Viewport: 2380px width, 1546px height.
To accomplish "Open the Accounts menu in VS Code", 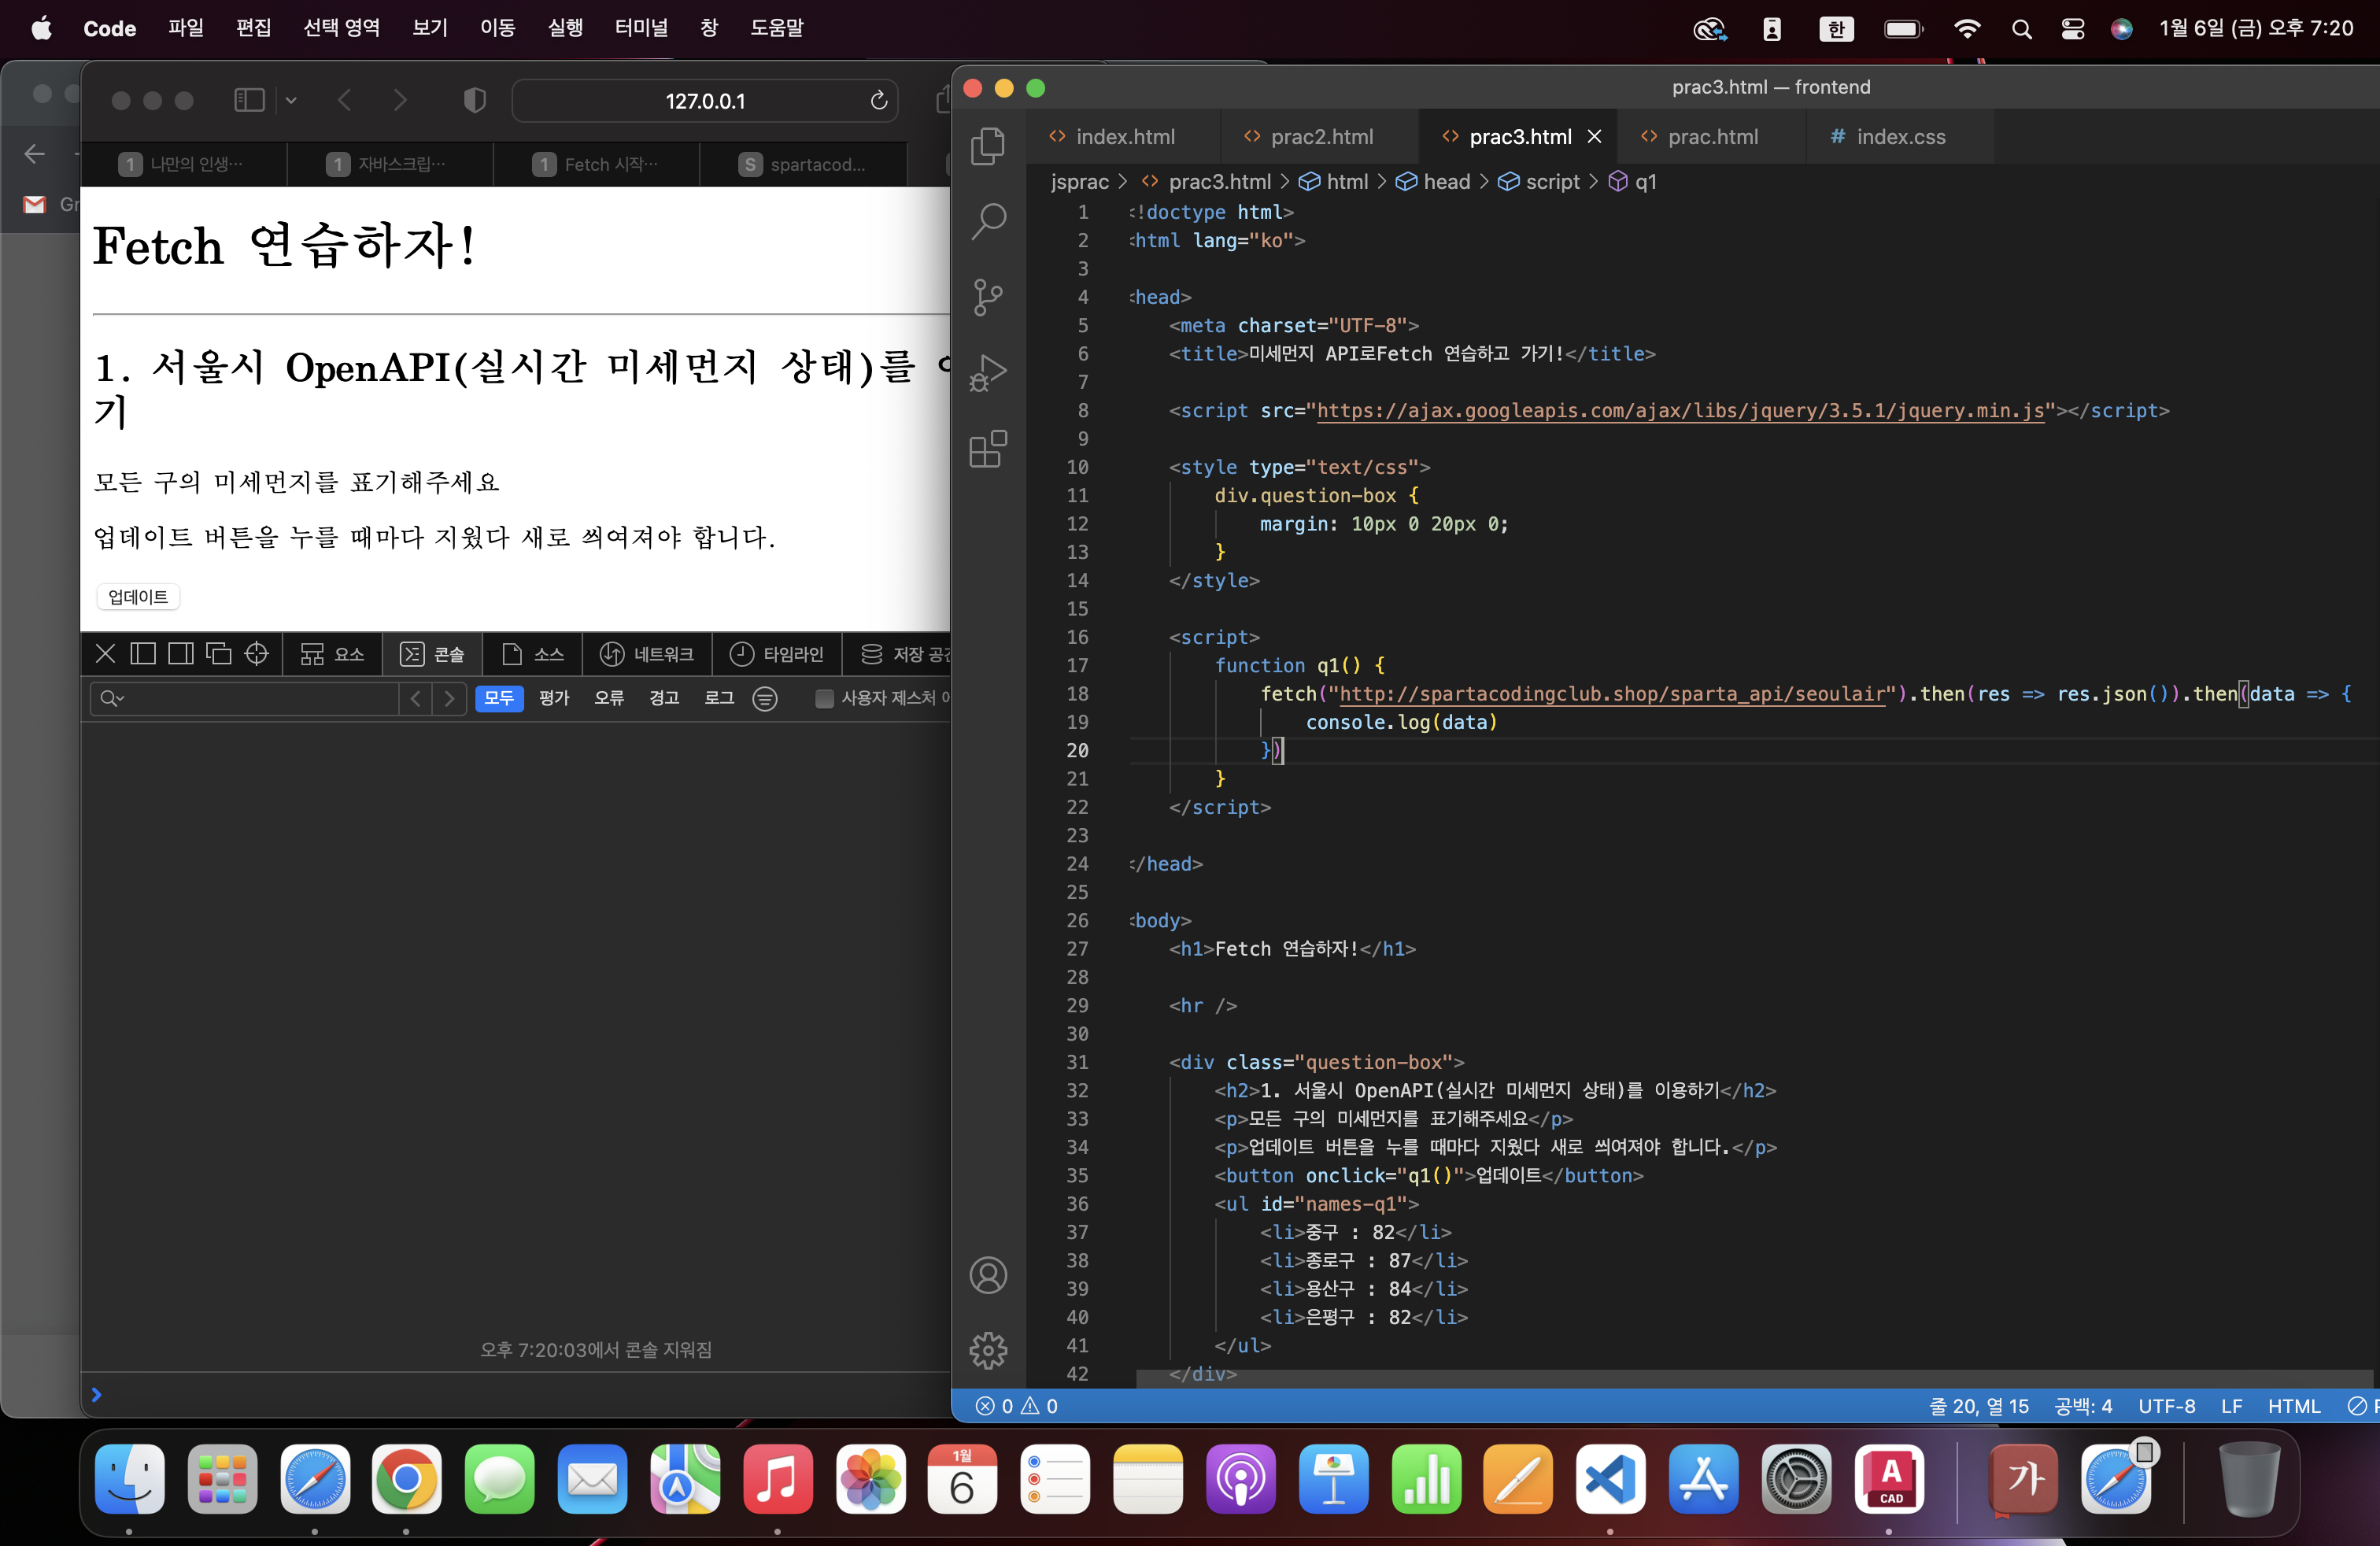I will pos(988,1275).
